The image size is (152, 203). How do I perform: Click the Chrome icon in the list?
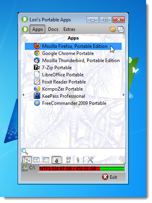point(37,53)
